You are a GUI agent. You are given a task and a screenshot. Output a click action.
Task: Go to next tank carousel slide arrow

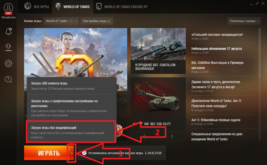point(172,136)
